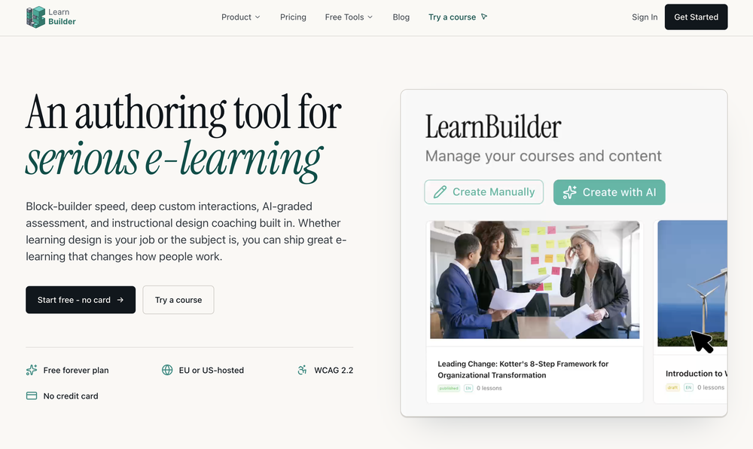
Task: Click the accessibility icon next to WCAG 2.2
Action: [302, 370]
